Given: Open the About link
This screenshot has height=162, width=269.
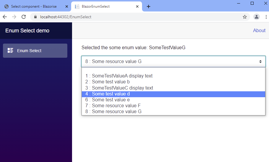Looking at the screenshot, I should tap(259, 30).
